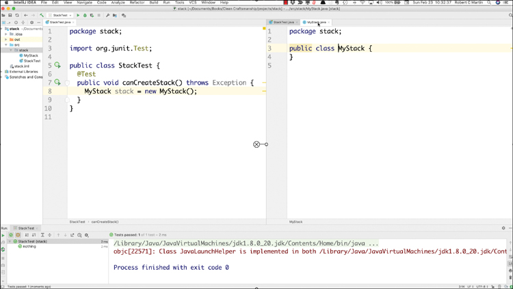The width and height of the screenshot is (513, 289).
Task: Click the gutter run icon beside class StackTest
Action: click(x=57, y=66)
